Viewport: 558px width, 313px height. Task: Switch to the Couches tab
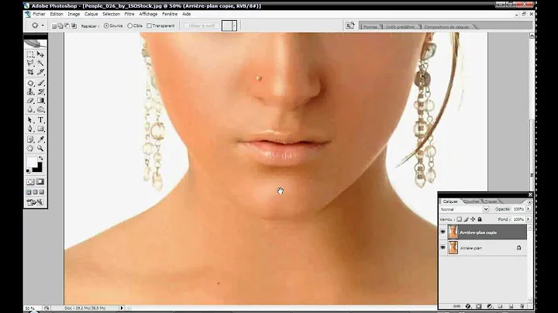point(471,201)
